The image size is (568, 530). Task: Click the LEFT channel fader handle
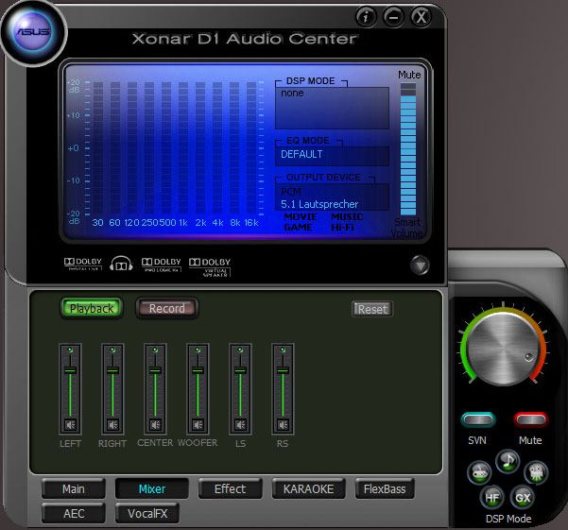[70, 370]
